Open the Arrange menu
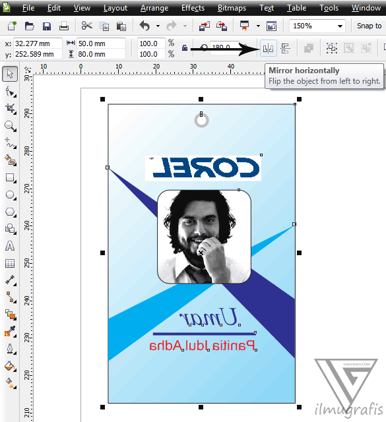This screenshot has width=386, height=422. [x=154, y=9]
